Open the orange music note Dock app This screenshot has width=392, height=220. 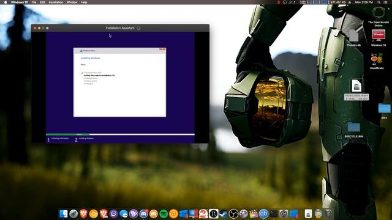click(x=173, y=214)
